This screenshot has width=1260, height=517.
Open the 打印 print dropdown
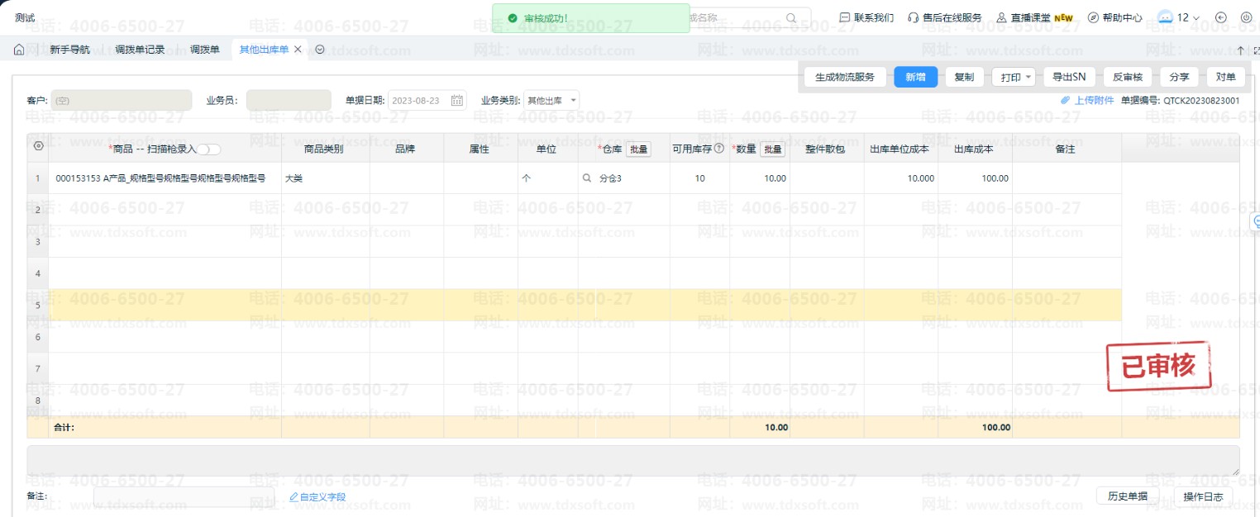pos(1014,78)
